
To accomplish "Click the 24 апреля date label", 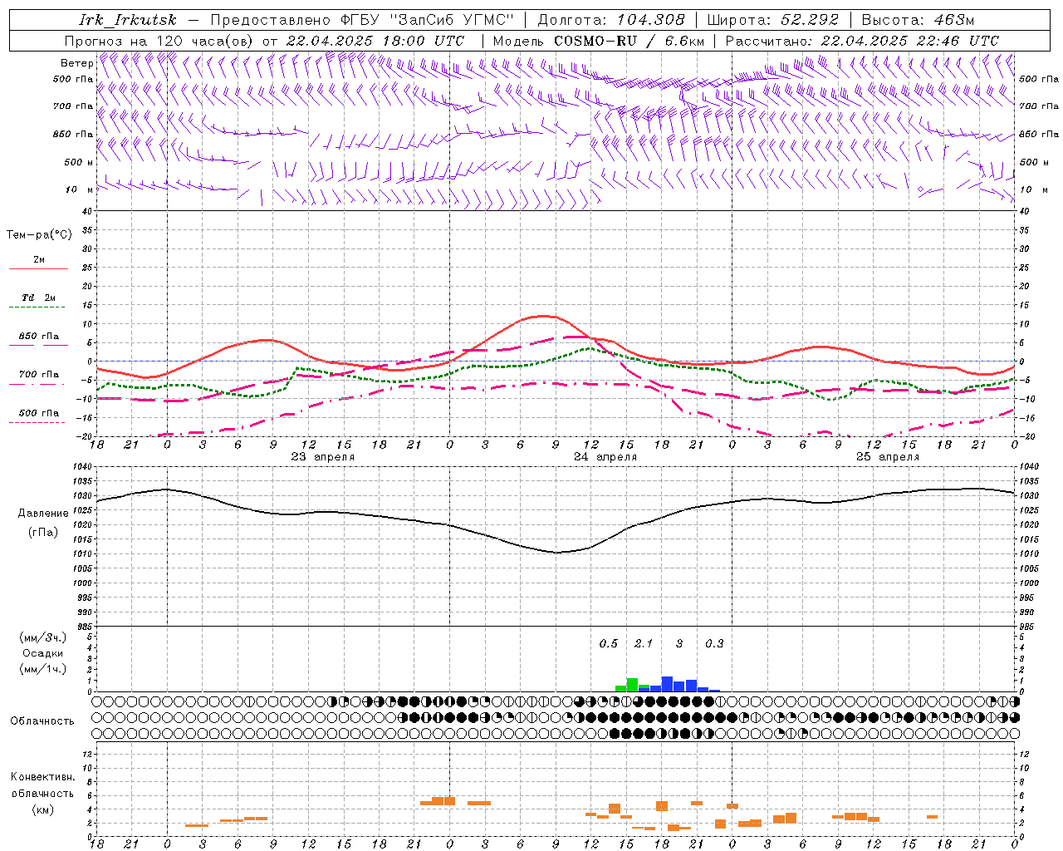I will (605, 456).
